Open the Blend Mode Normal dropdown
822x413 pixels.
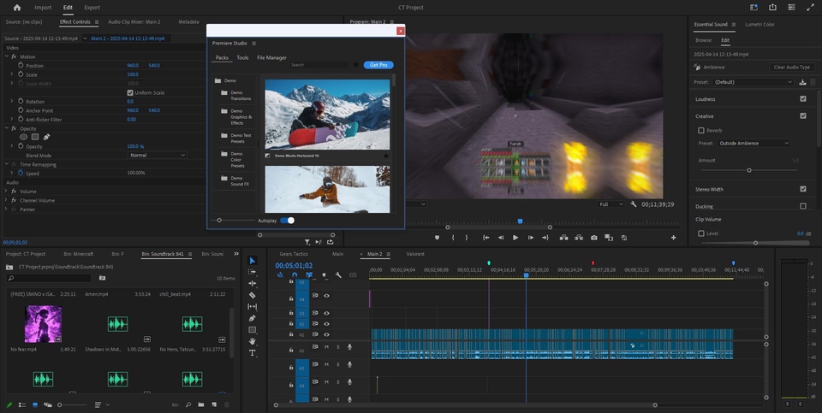[158, 156]
